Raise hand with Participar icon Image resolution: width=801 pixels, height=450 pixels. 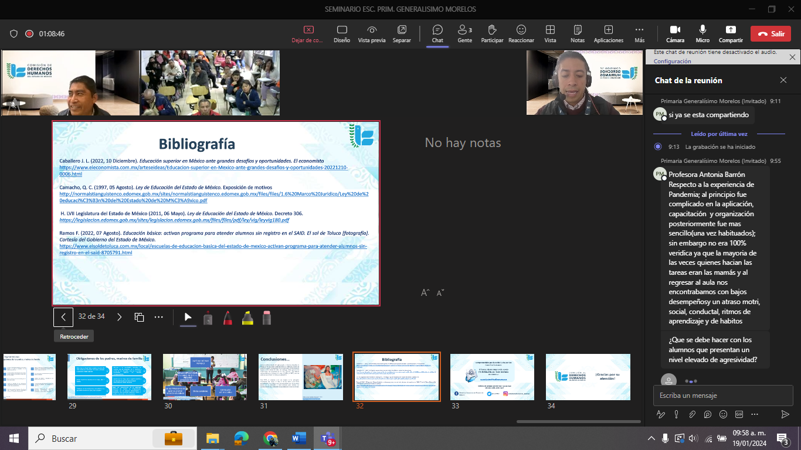tap(492, 33)
